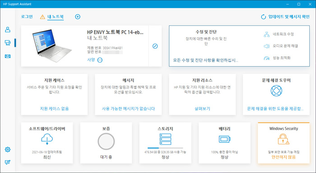This screenshot has width=316, height=173.
Task: Click the storage server icon
Action: [x=166, y=139]
